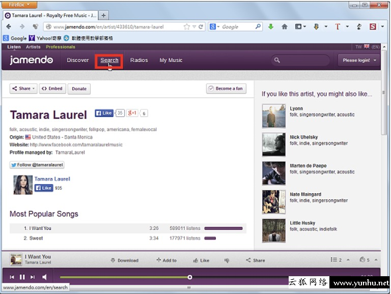
Task: Download the current track I Want You
Action: point(124,260)
